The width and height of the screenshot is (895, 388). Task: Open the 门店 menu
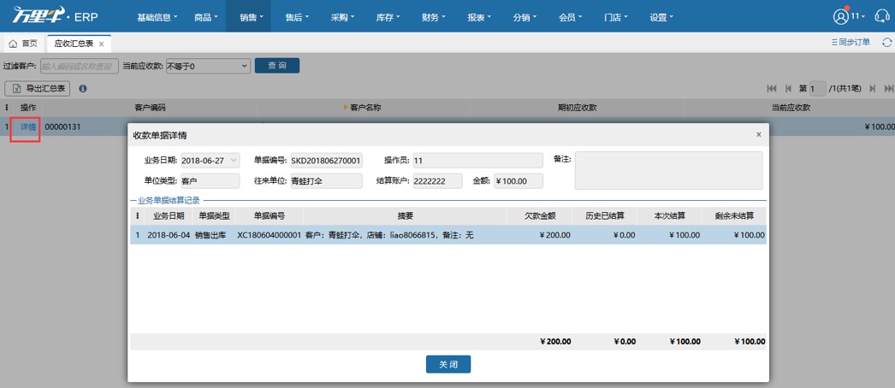click(x=616, y=17)
